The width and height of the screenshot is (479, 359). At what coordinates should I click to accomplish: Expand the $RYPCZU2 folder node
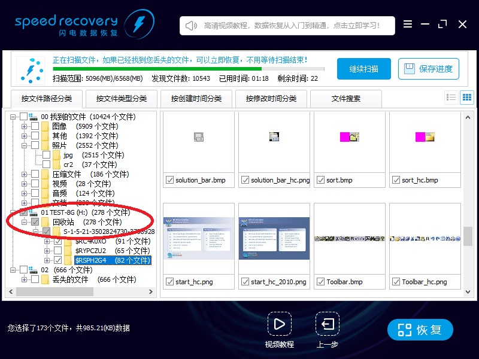pos(47,250)
